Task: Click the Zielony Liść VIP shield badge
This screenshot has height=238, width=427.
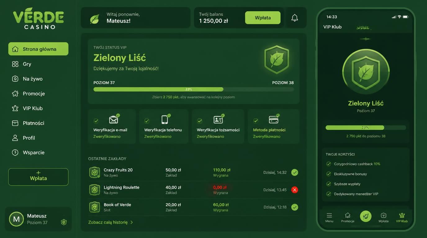Action: [x=276, y=59]
